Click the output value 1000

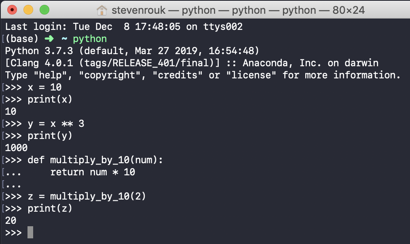(16, 148)
